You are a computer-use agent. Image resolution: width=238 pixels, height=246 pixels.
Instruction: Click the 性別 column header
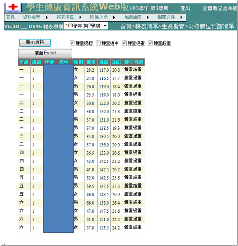(x=79, y=62)
